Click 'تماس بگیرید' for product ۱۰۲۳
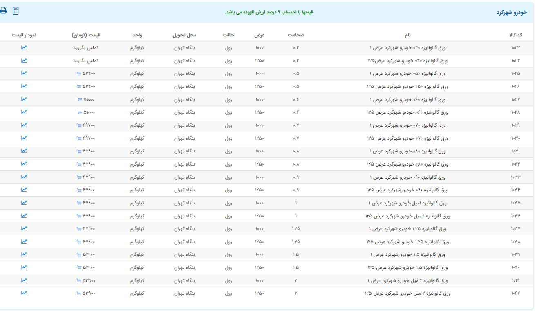The width and height of the screenshot is (535, 311). (x=86, y=48)
